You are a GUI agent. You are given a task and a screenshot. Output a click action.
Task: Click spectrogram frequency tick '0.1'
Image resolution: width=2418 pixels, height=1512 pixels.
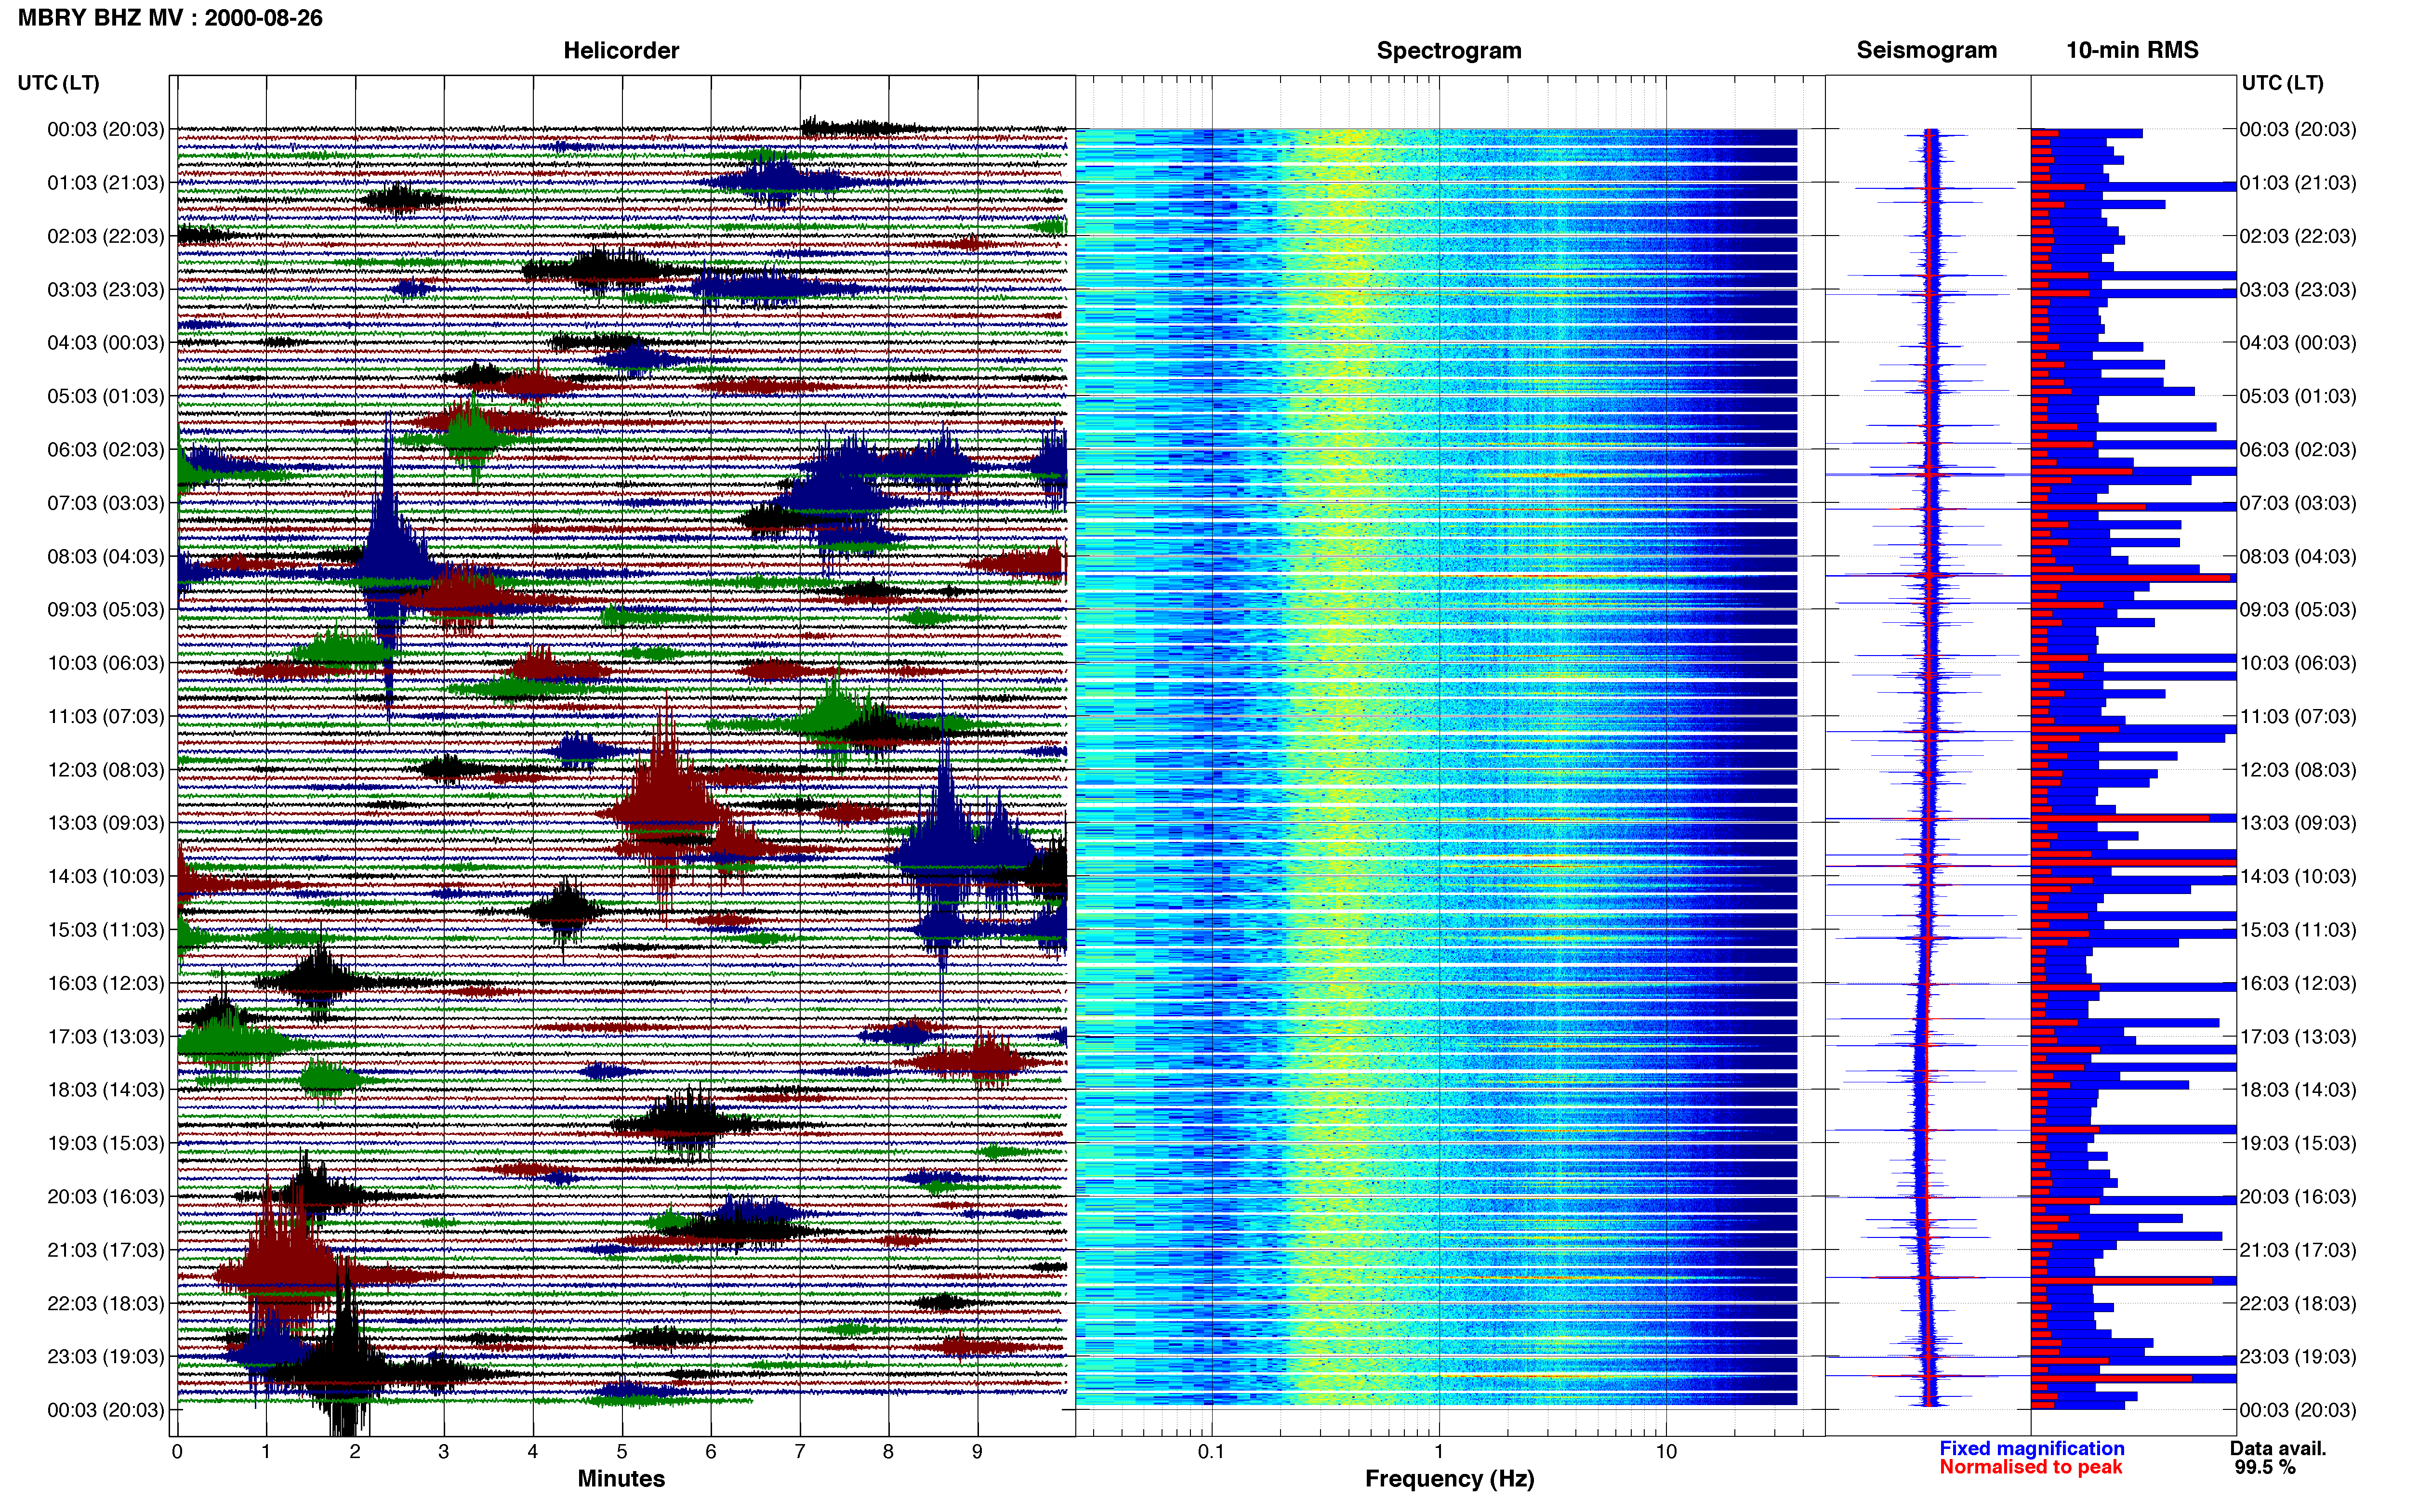[x=1211, y=1452]
